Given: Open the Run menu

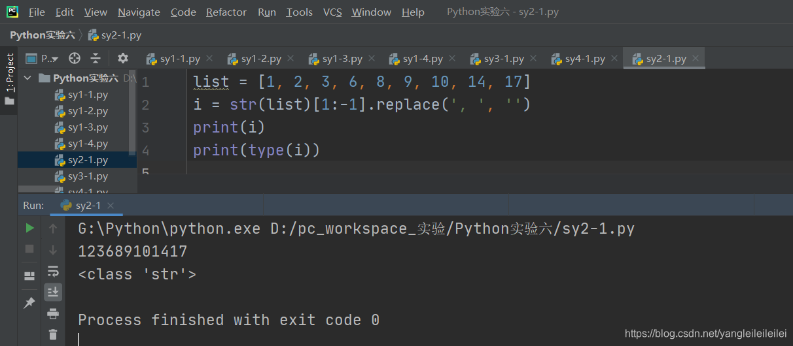Looking at the screenshot, I should click(x=267, y=12).
